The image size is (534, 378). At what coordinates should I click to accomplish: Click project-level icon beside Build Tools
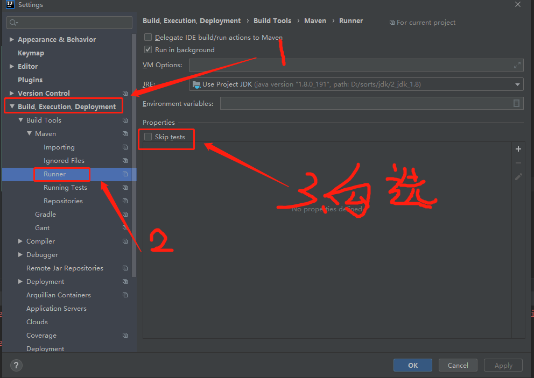pos(125,120)
